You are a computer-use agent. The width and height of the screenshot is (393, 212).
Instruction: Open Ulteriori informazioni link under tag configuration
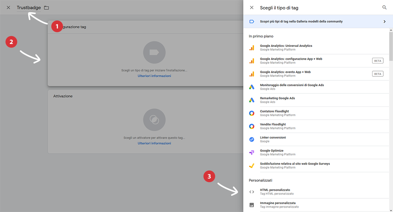pos(154,76)
